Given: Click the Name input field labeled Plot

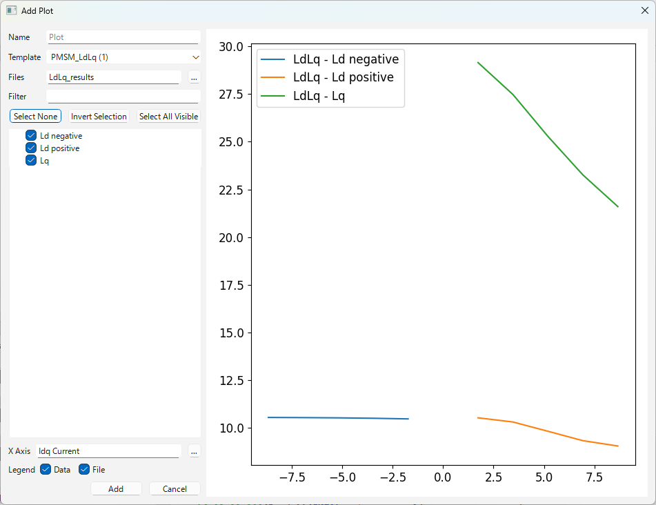Looking at the screenshot, I should [123, 37].
